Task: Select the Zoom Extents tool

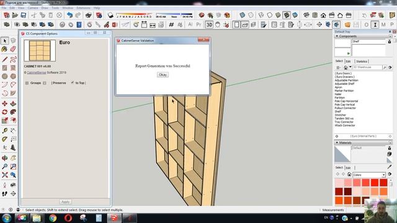Action: [4, 175]
